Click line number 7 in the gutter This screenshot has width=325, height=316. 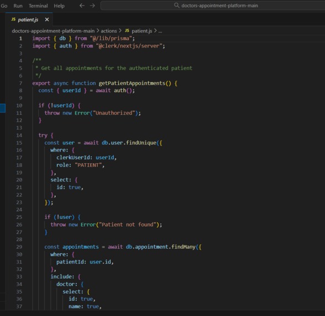click(20, 83)
